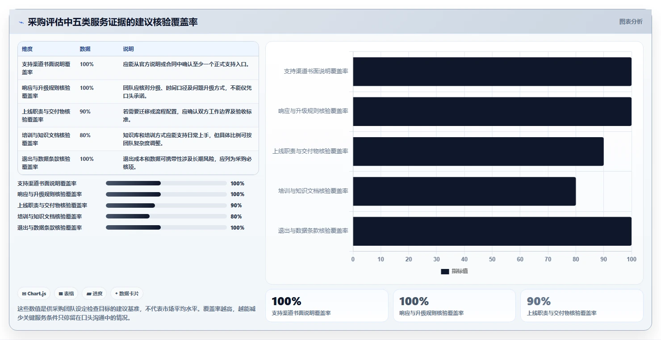Click the 图表分析 label in the header
The width and height of the screenshot is (661, 340).
(631, 21)
